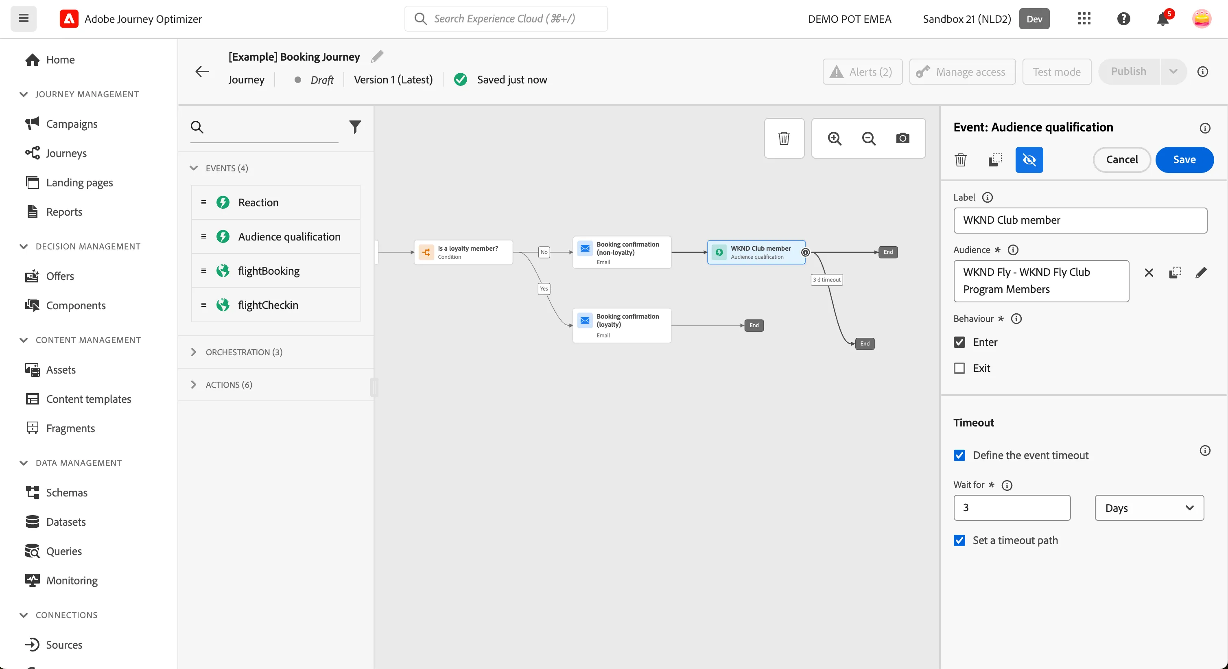1228x669 pixels.
Task: Zoom out on the journey canvas
Action: coord(869,138)
